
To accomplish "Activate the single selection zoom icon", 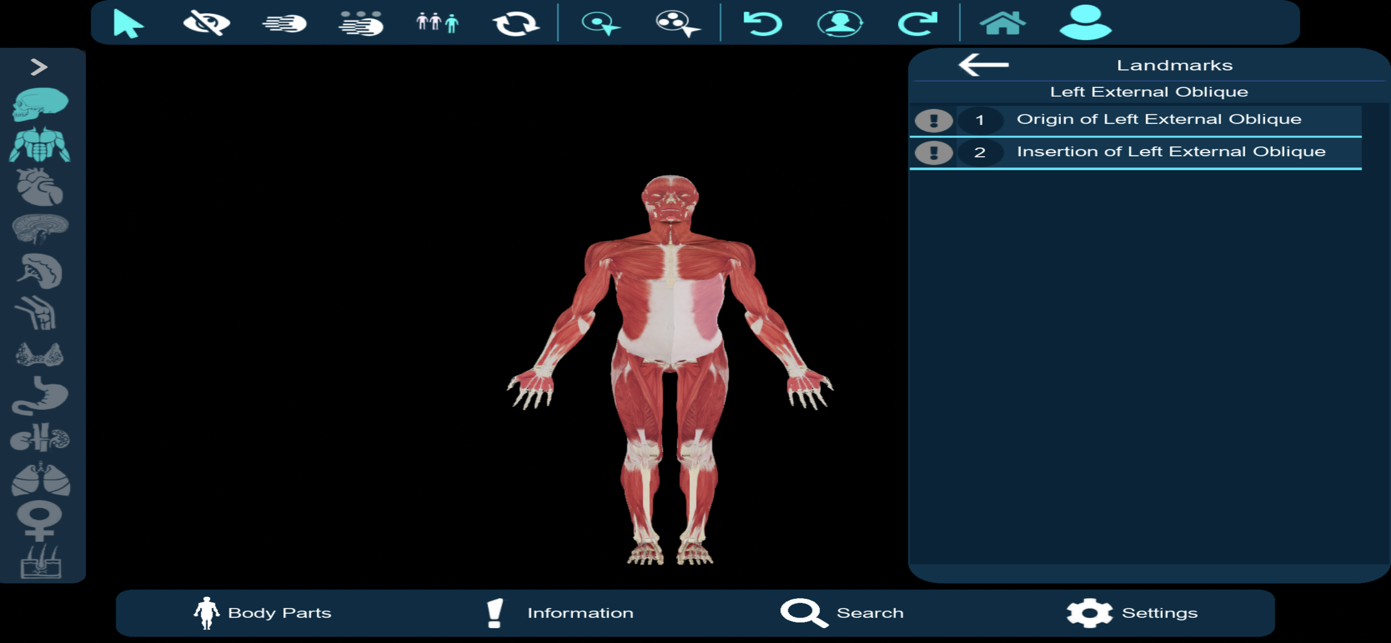I will [600, 23].
